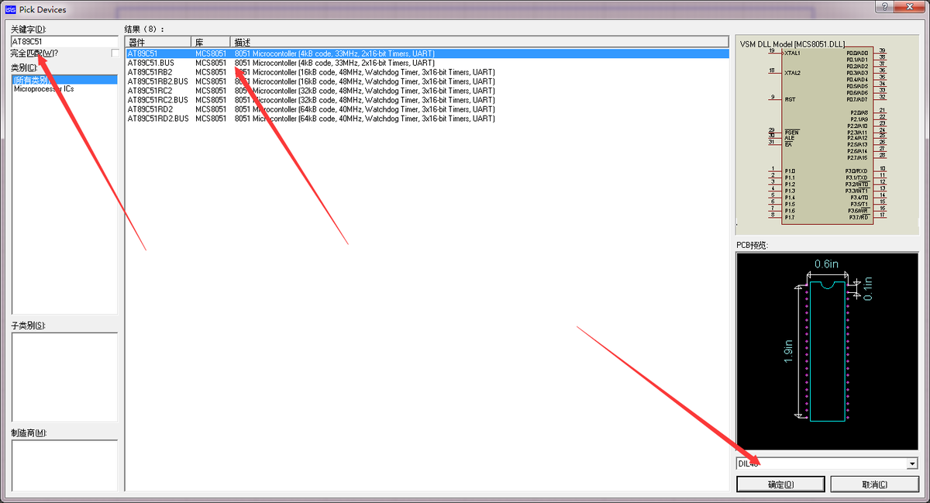The image size is (930, 503).
Task: Click the description of AT89C51RD2 with 64kB code, 40MHz
Action: click(364, 109)
